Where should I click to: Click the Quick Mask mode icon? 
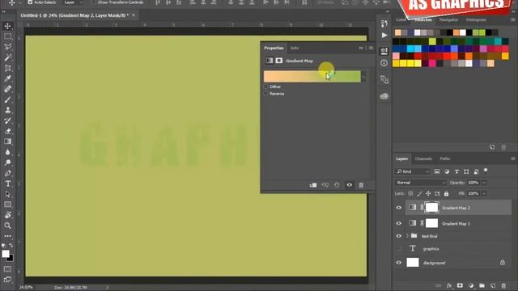pos(7,269)
